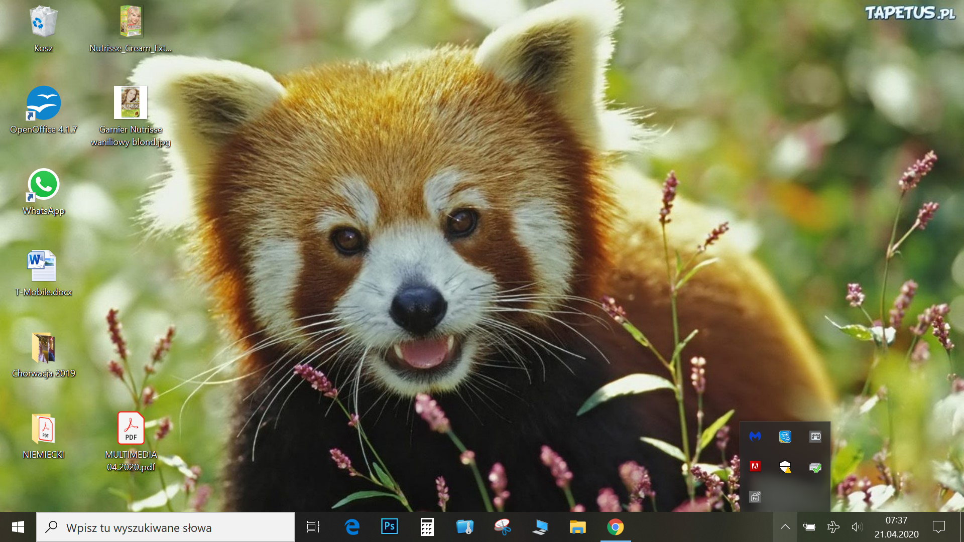Click the taskbar search box
Screen dimensions: 964x542
point(166,527)
